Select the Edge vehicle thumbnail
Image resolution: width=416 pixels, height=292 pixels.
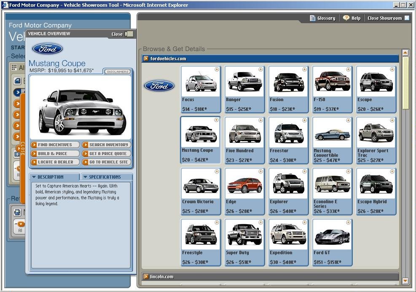click(x=244, y=184)
